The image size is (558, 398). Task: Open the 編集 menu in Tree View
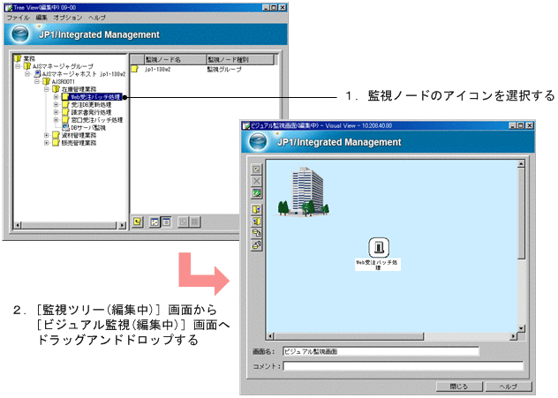pos(41,18)
